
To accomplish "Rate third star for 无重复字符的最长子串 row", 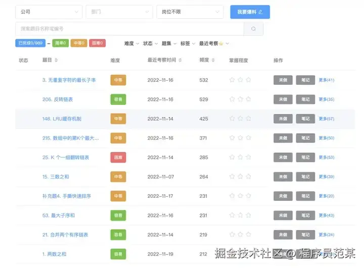I will [248, 80].
